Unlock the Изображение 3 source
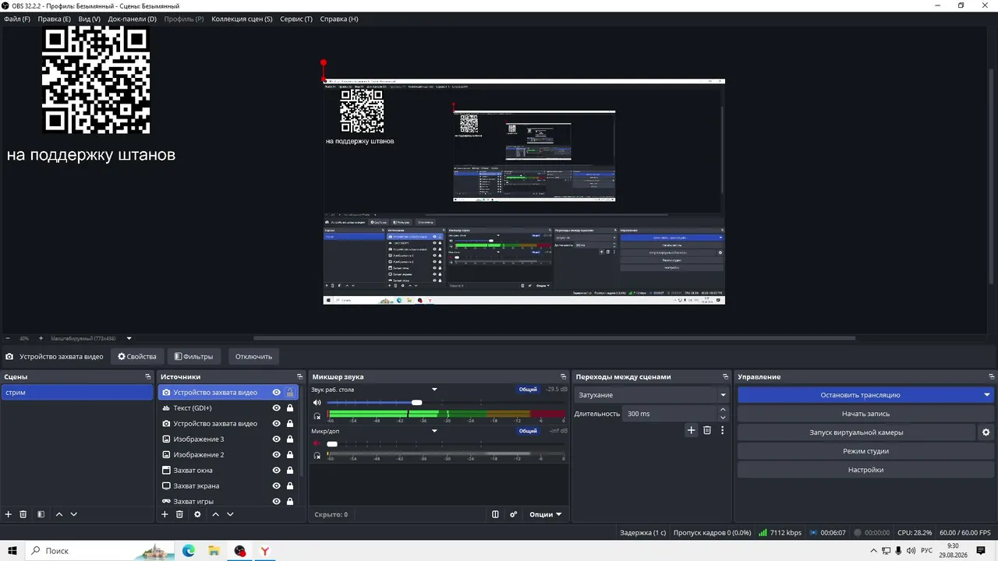Image resolution: width=998 pixels, height=561 pixels. coord(290,439)
